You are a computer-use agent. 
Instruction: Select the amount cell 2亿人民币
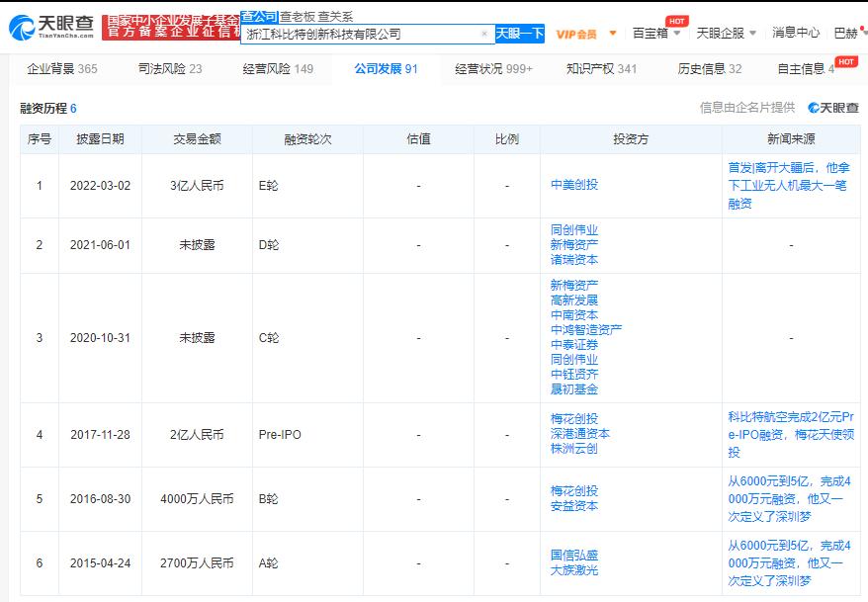click(197, 434)
